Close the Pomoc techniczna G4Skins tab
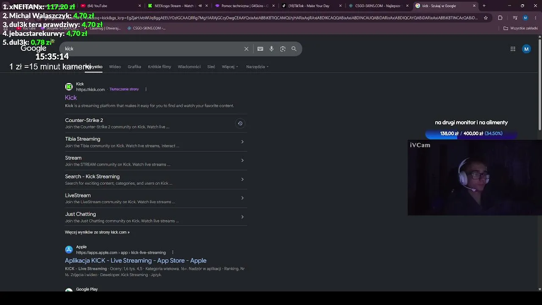 click(274, 6)
